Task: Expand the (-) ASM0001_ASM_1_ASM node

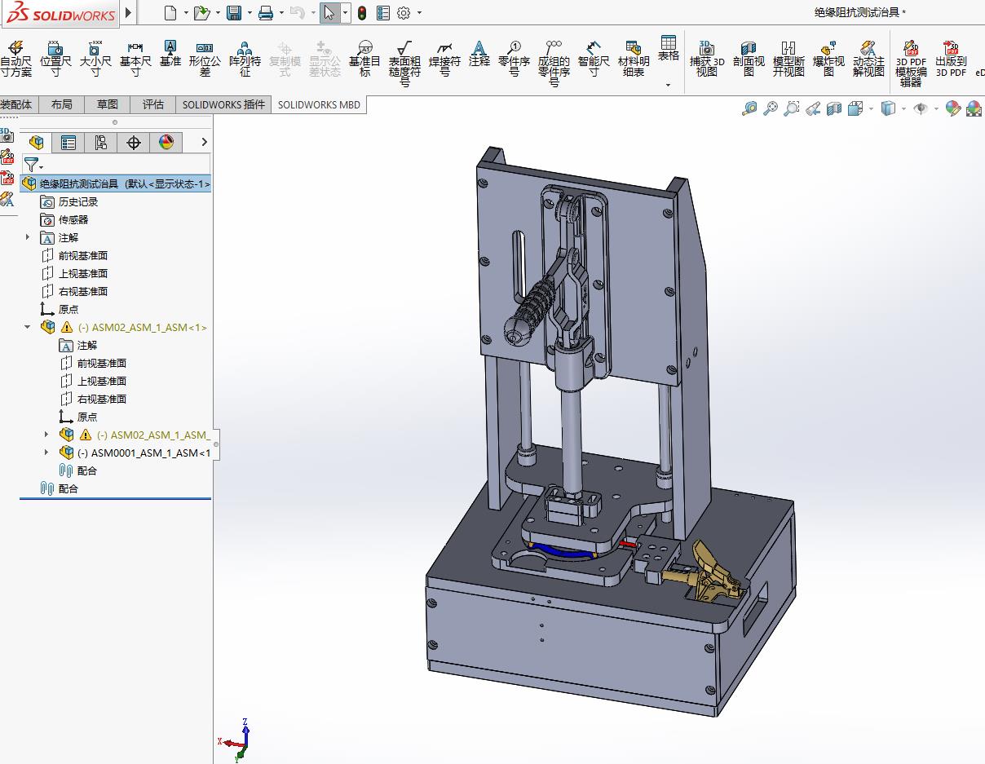Action: [x=46, y=453]
